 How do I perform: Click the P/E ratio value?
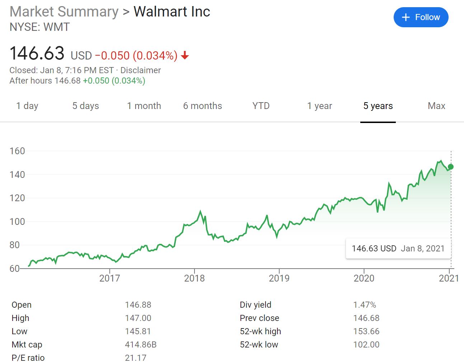point(136,358)
